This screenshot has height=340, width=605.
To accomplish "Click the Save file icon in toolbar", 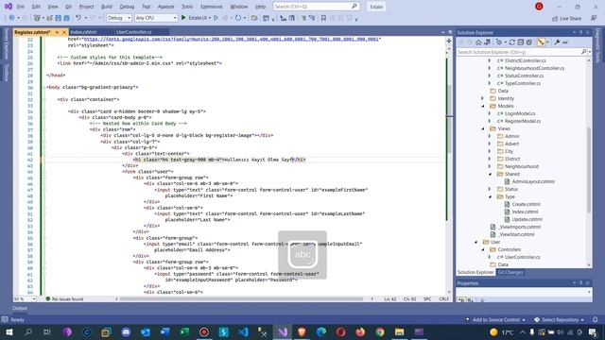I will tap(59, 18).
